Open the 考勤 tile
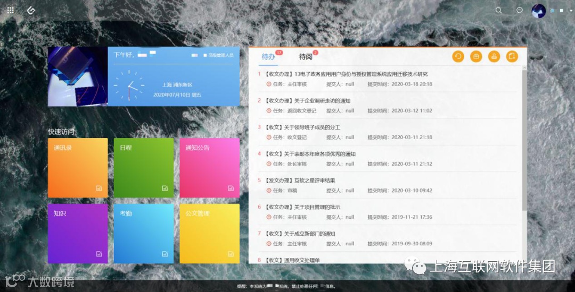This screenshot has width=575, height=292. pyautogui.click(x=144, y=234)
